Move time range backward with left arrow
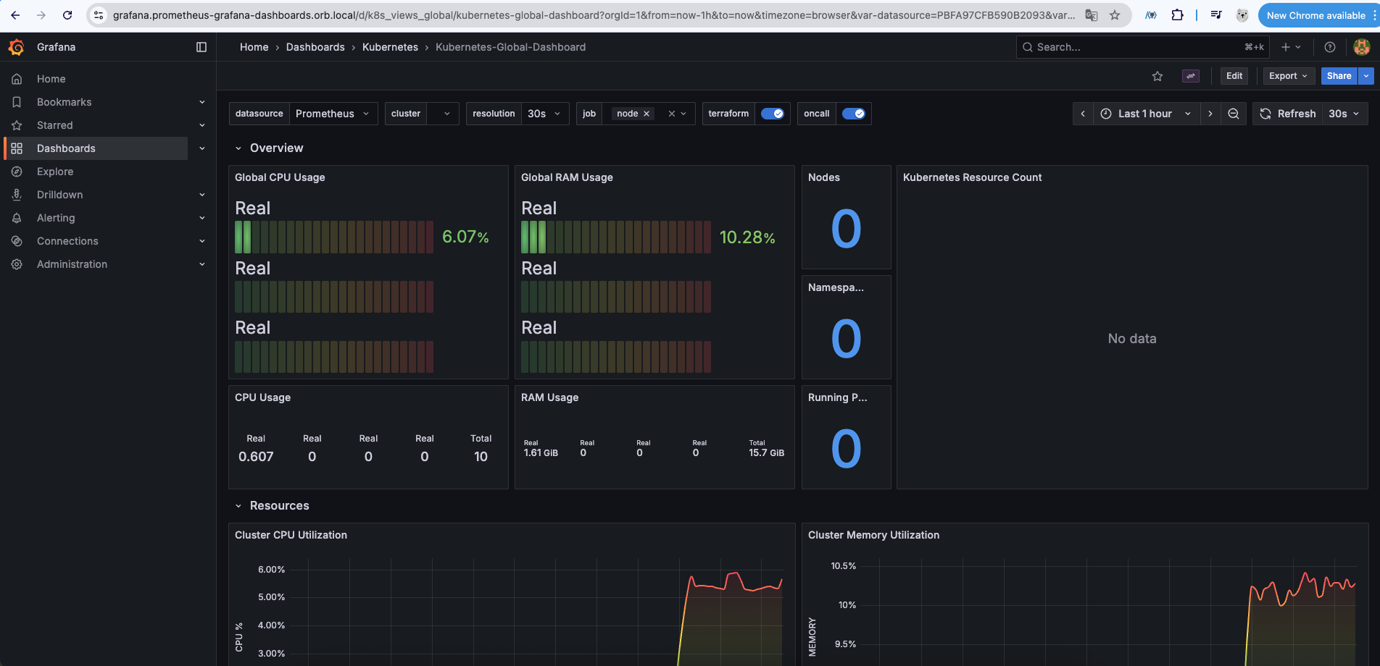Screen dimensions: 1380x666 [x=1083, y=114]
